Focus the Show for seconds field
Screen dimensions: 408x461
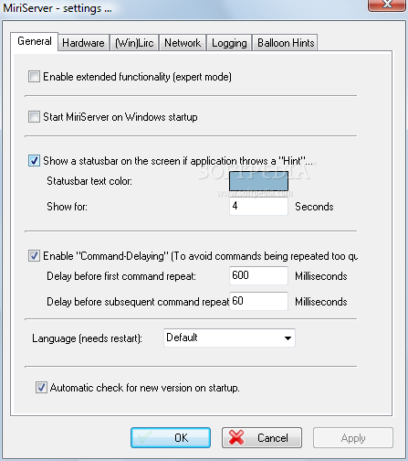(x=258, y=207)
